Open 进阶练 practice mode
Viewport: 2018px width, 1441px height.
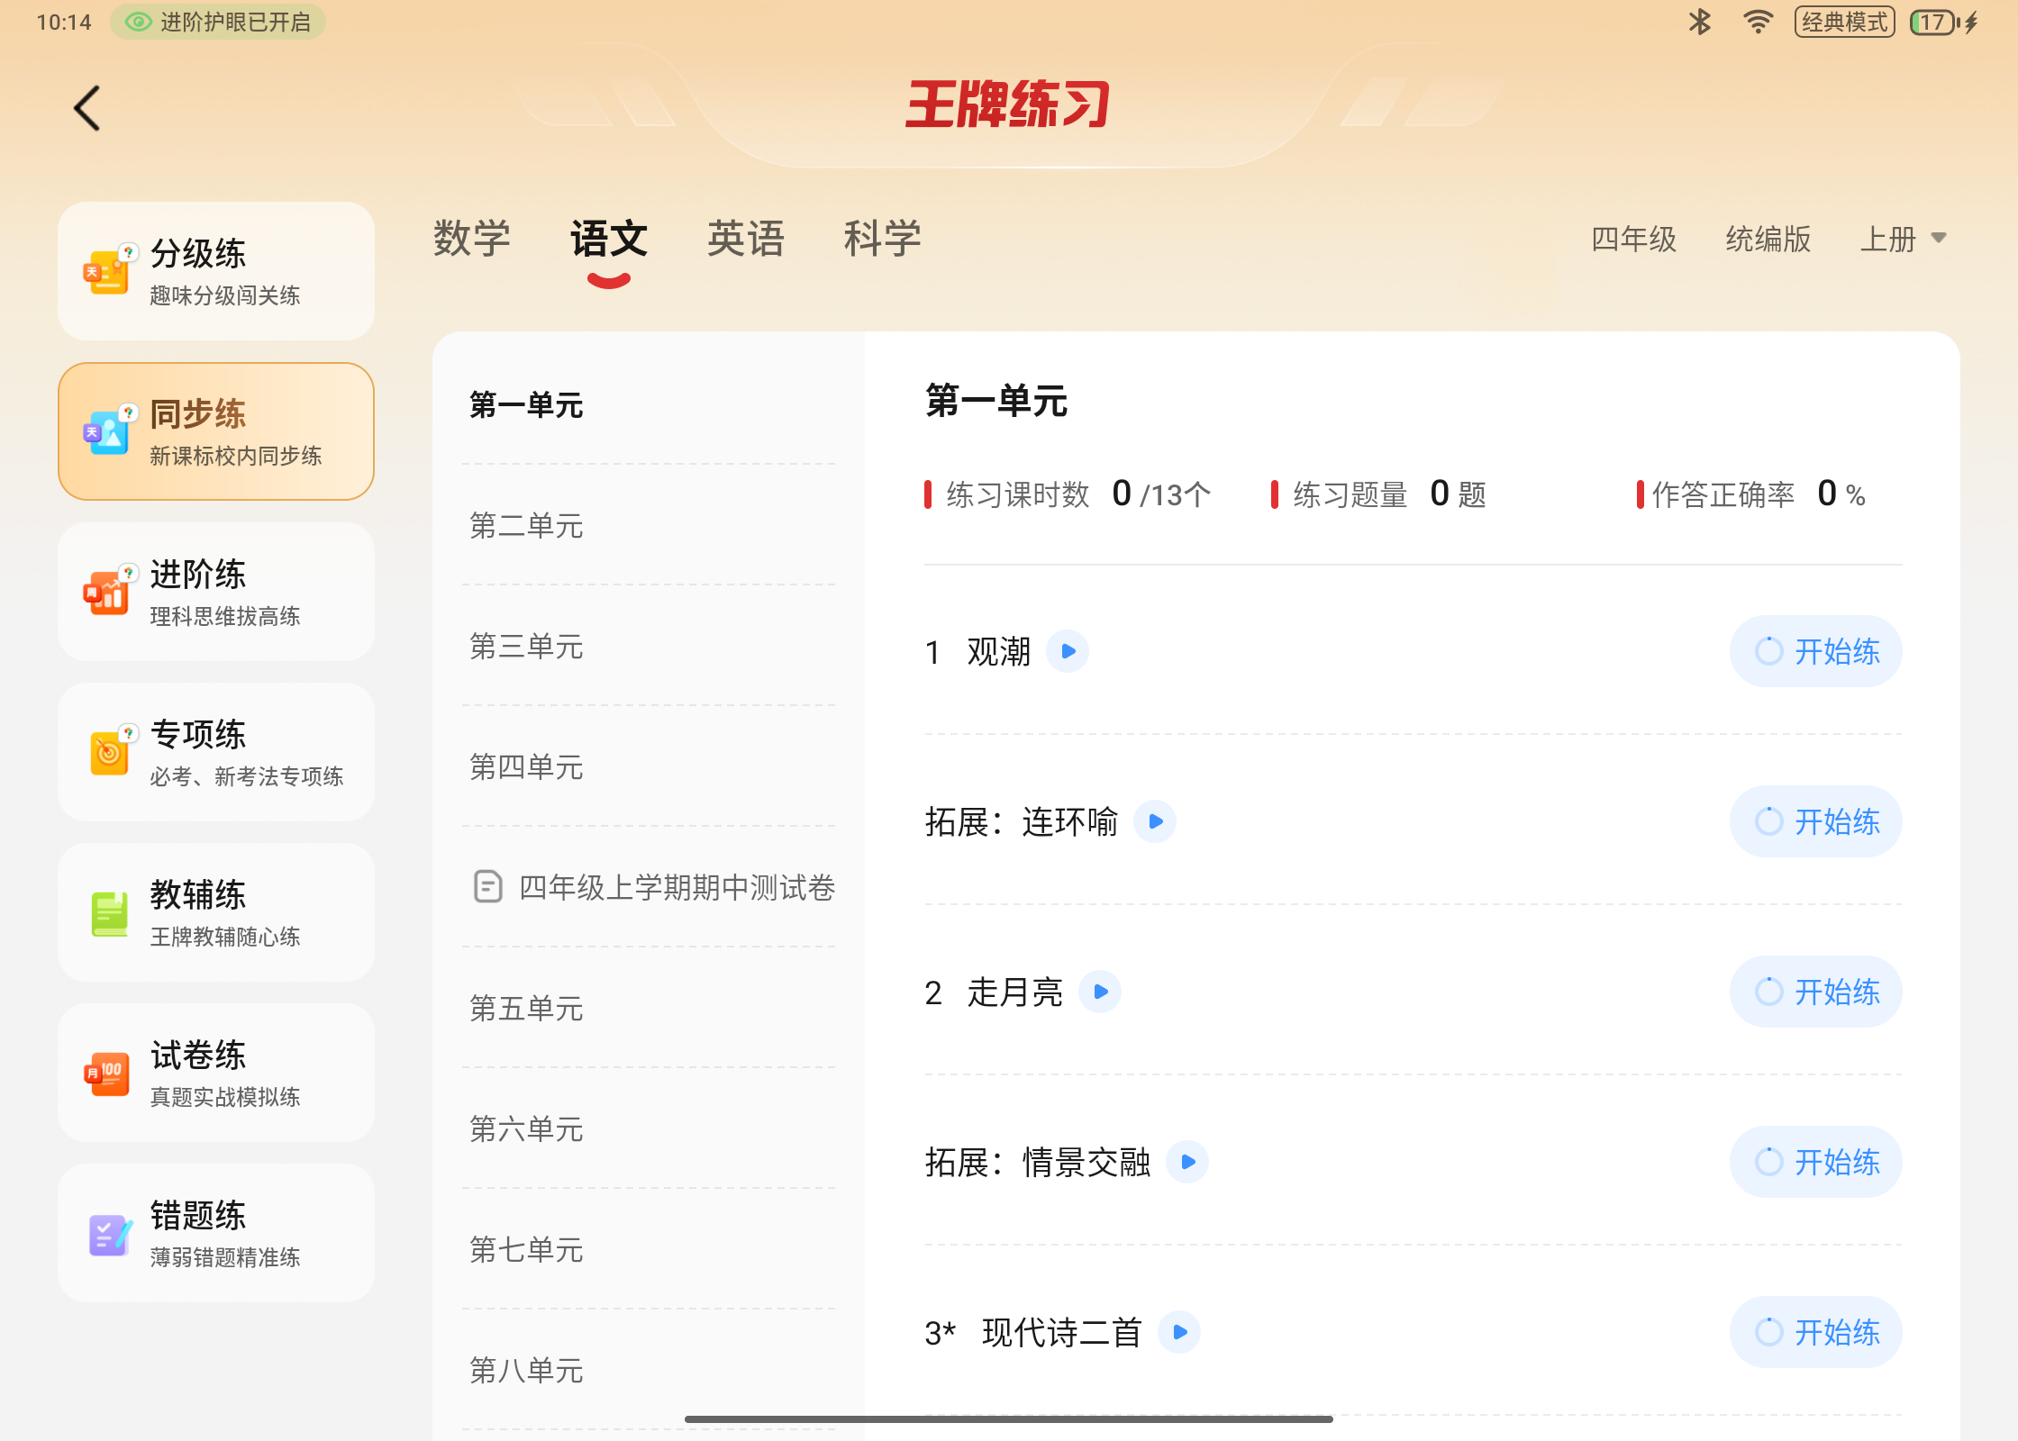point(216,592)
